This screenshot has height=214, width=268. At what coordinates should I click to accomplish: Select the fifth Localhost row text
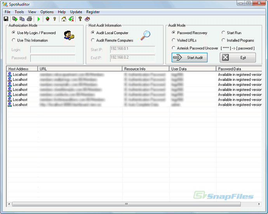pos(20,94)
